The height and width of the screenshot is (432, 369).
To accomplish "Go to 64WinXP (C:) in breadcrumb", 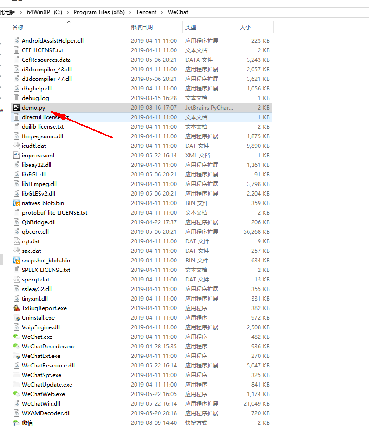I will (x=45, y=12).
